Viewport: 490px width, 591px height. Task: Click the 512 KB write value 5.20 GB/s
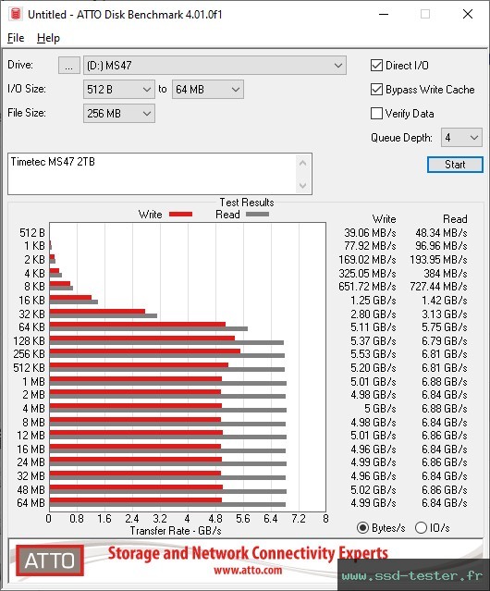point(374,367)
